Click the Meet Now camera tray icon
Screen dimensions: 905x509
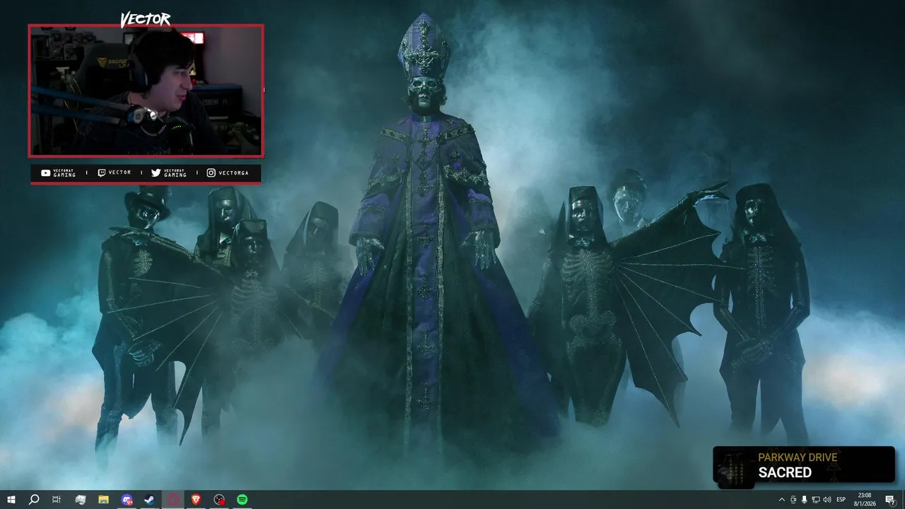coord(793,500)
